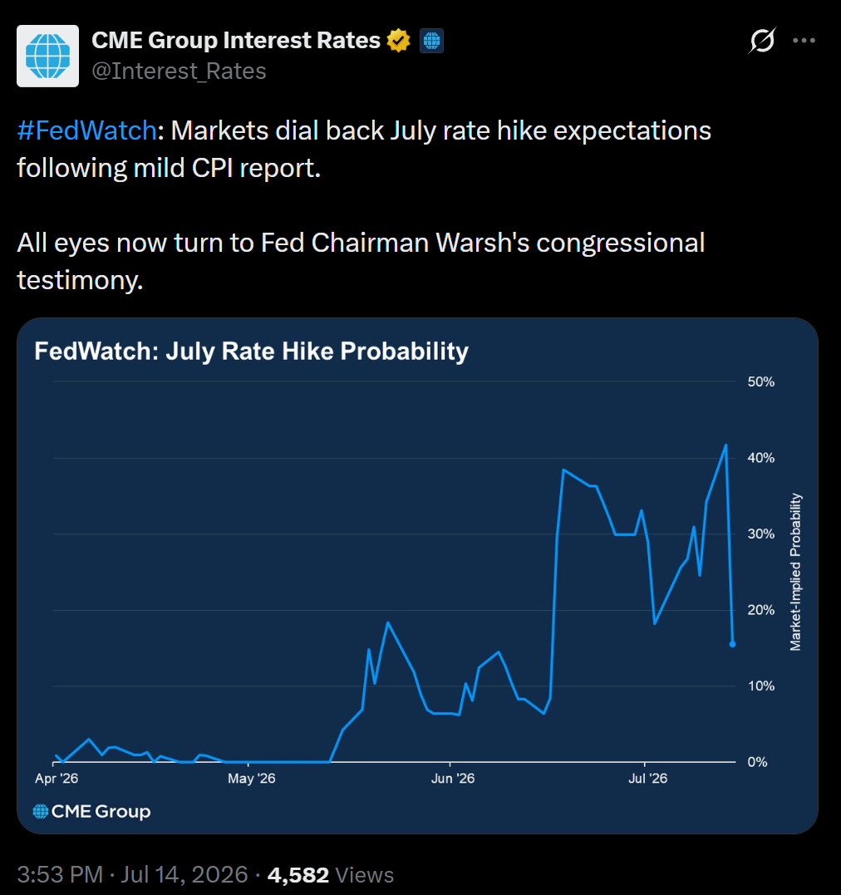Image resolution: width=841 pixels, height=895 pixels.
Task: Click the chart title July Rate Hike Probability
Action: click(251, 351)
